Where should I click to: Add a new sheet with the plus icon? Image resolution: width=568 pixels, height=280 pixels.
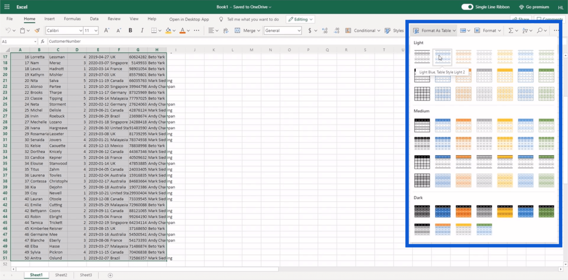(x=110, y=275)
